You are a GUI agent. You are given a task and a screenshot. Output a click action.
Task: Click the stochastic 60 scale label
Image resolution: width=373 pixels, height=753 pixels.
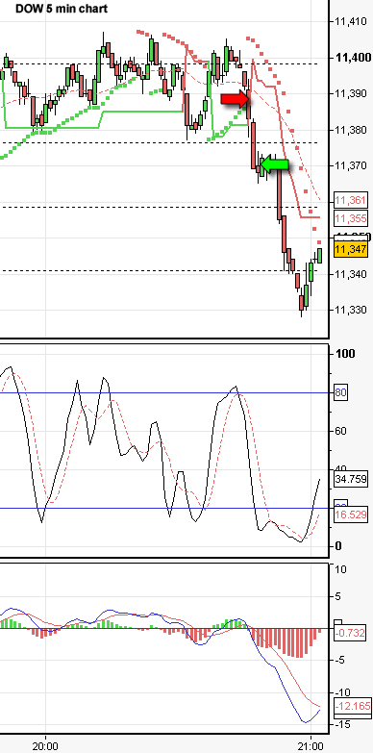click(341, 431)
